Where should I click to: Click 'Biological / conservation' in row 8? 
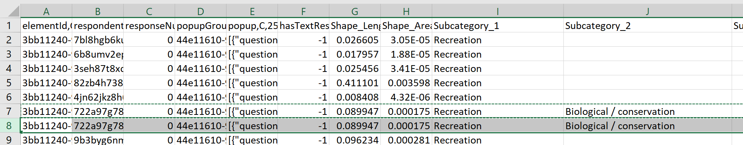647,126
